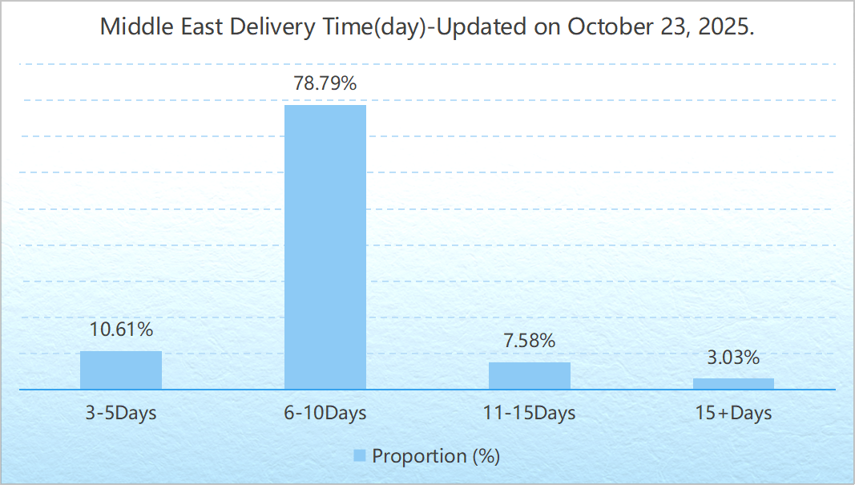Select the tall 6-10Days bar
The width and height of the screenshot is (855, 485).
(325, 247)
